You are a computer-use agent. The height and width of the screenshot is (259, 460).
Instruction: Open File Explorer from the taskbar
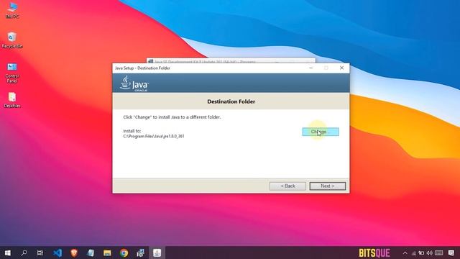(x=107, y=253)
